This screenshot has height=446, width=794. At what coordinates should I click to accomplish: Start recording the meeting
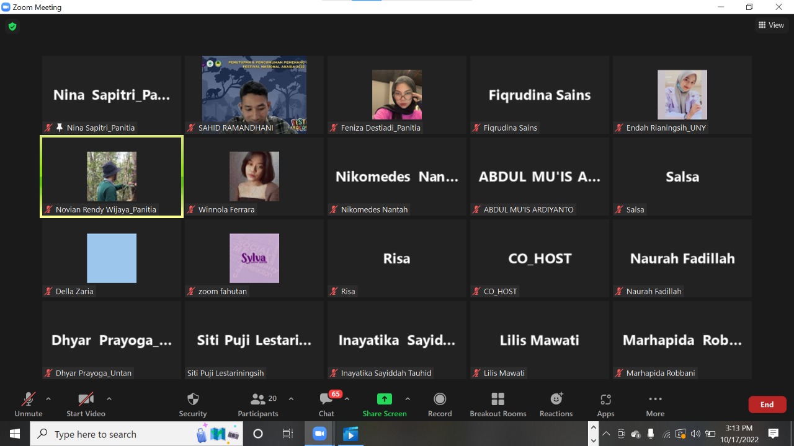(x=440, y=404)
